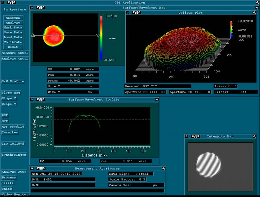Click the Scale Factor 0.5 field
260x197 pixels.
tap(127, 179)
